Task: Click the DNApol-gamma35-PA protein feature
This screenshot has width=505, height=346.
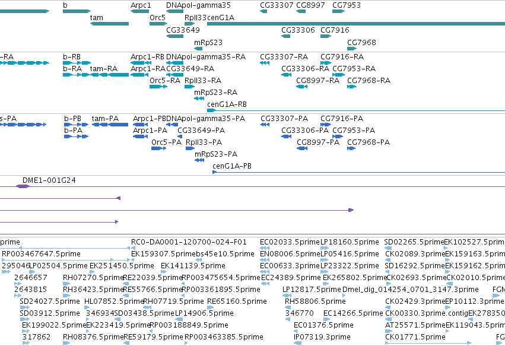Action: click(172, 125)
